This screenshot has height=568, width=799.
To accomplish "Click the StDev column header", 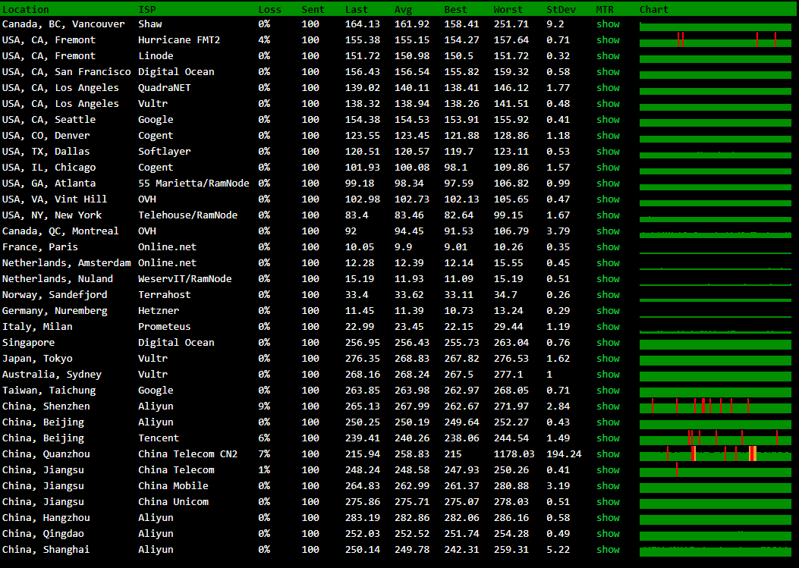I will 561,10.
